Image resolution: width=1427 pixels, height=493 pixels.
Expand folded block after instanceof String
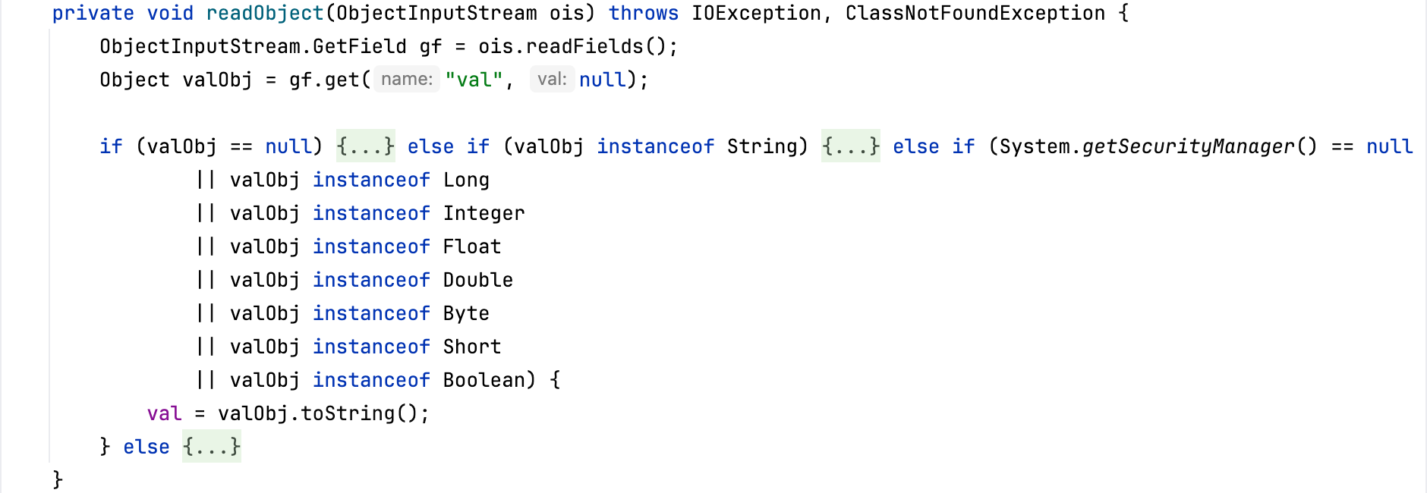pyautogui.click(x=851, y=146)
